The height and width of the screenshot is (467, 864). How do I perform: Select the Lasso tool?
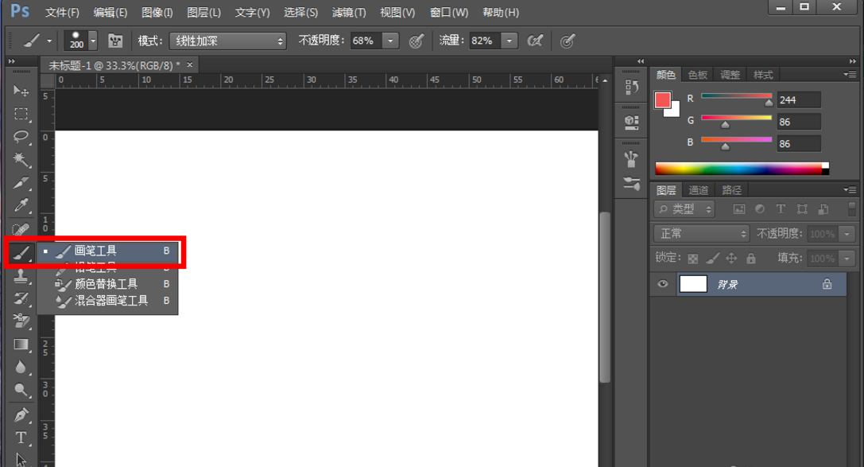coord(21,137)
